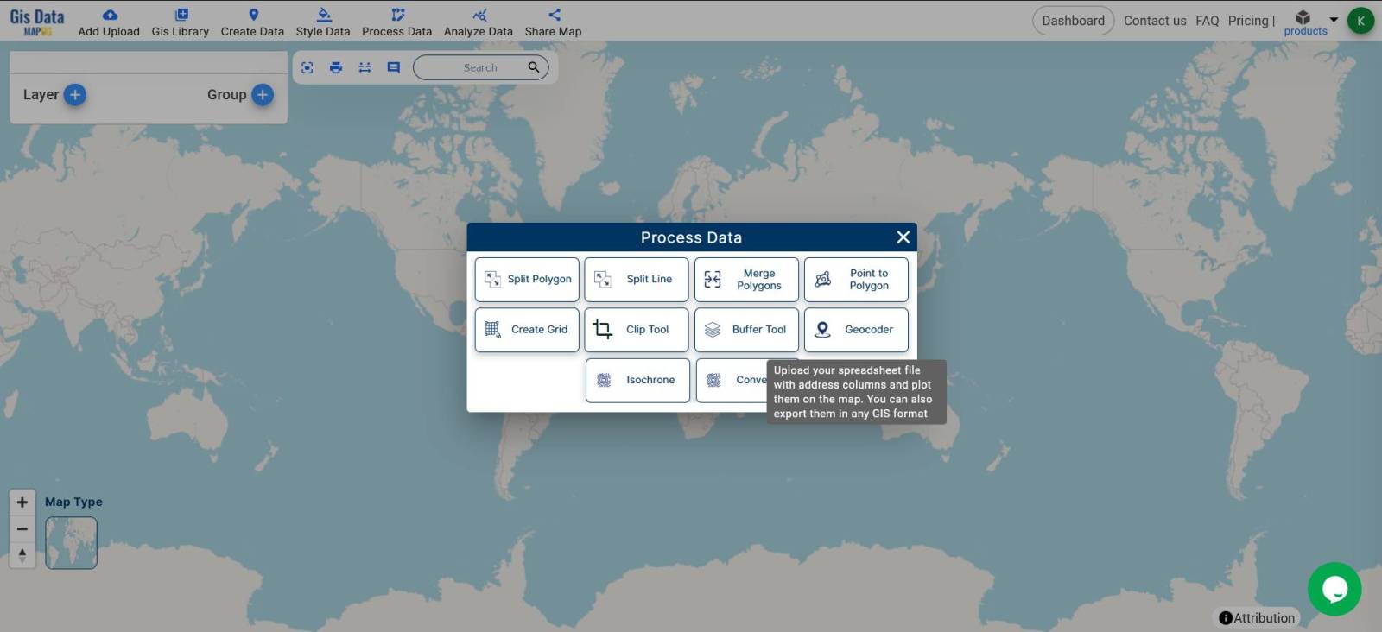This screenshot has height=632, width=1382.
Task: Open the Process Data menu
Action: (396, 22)
